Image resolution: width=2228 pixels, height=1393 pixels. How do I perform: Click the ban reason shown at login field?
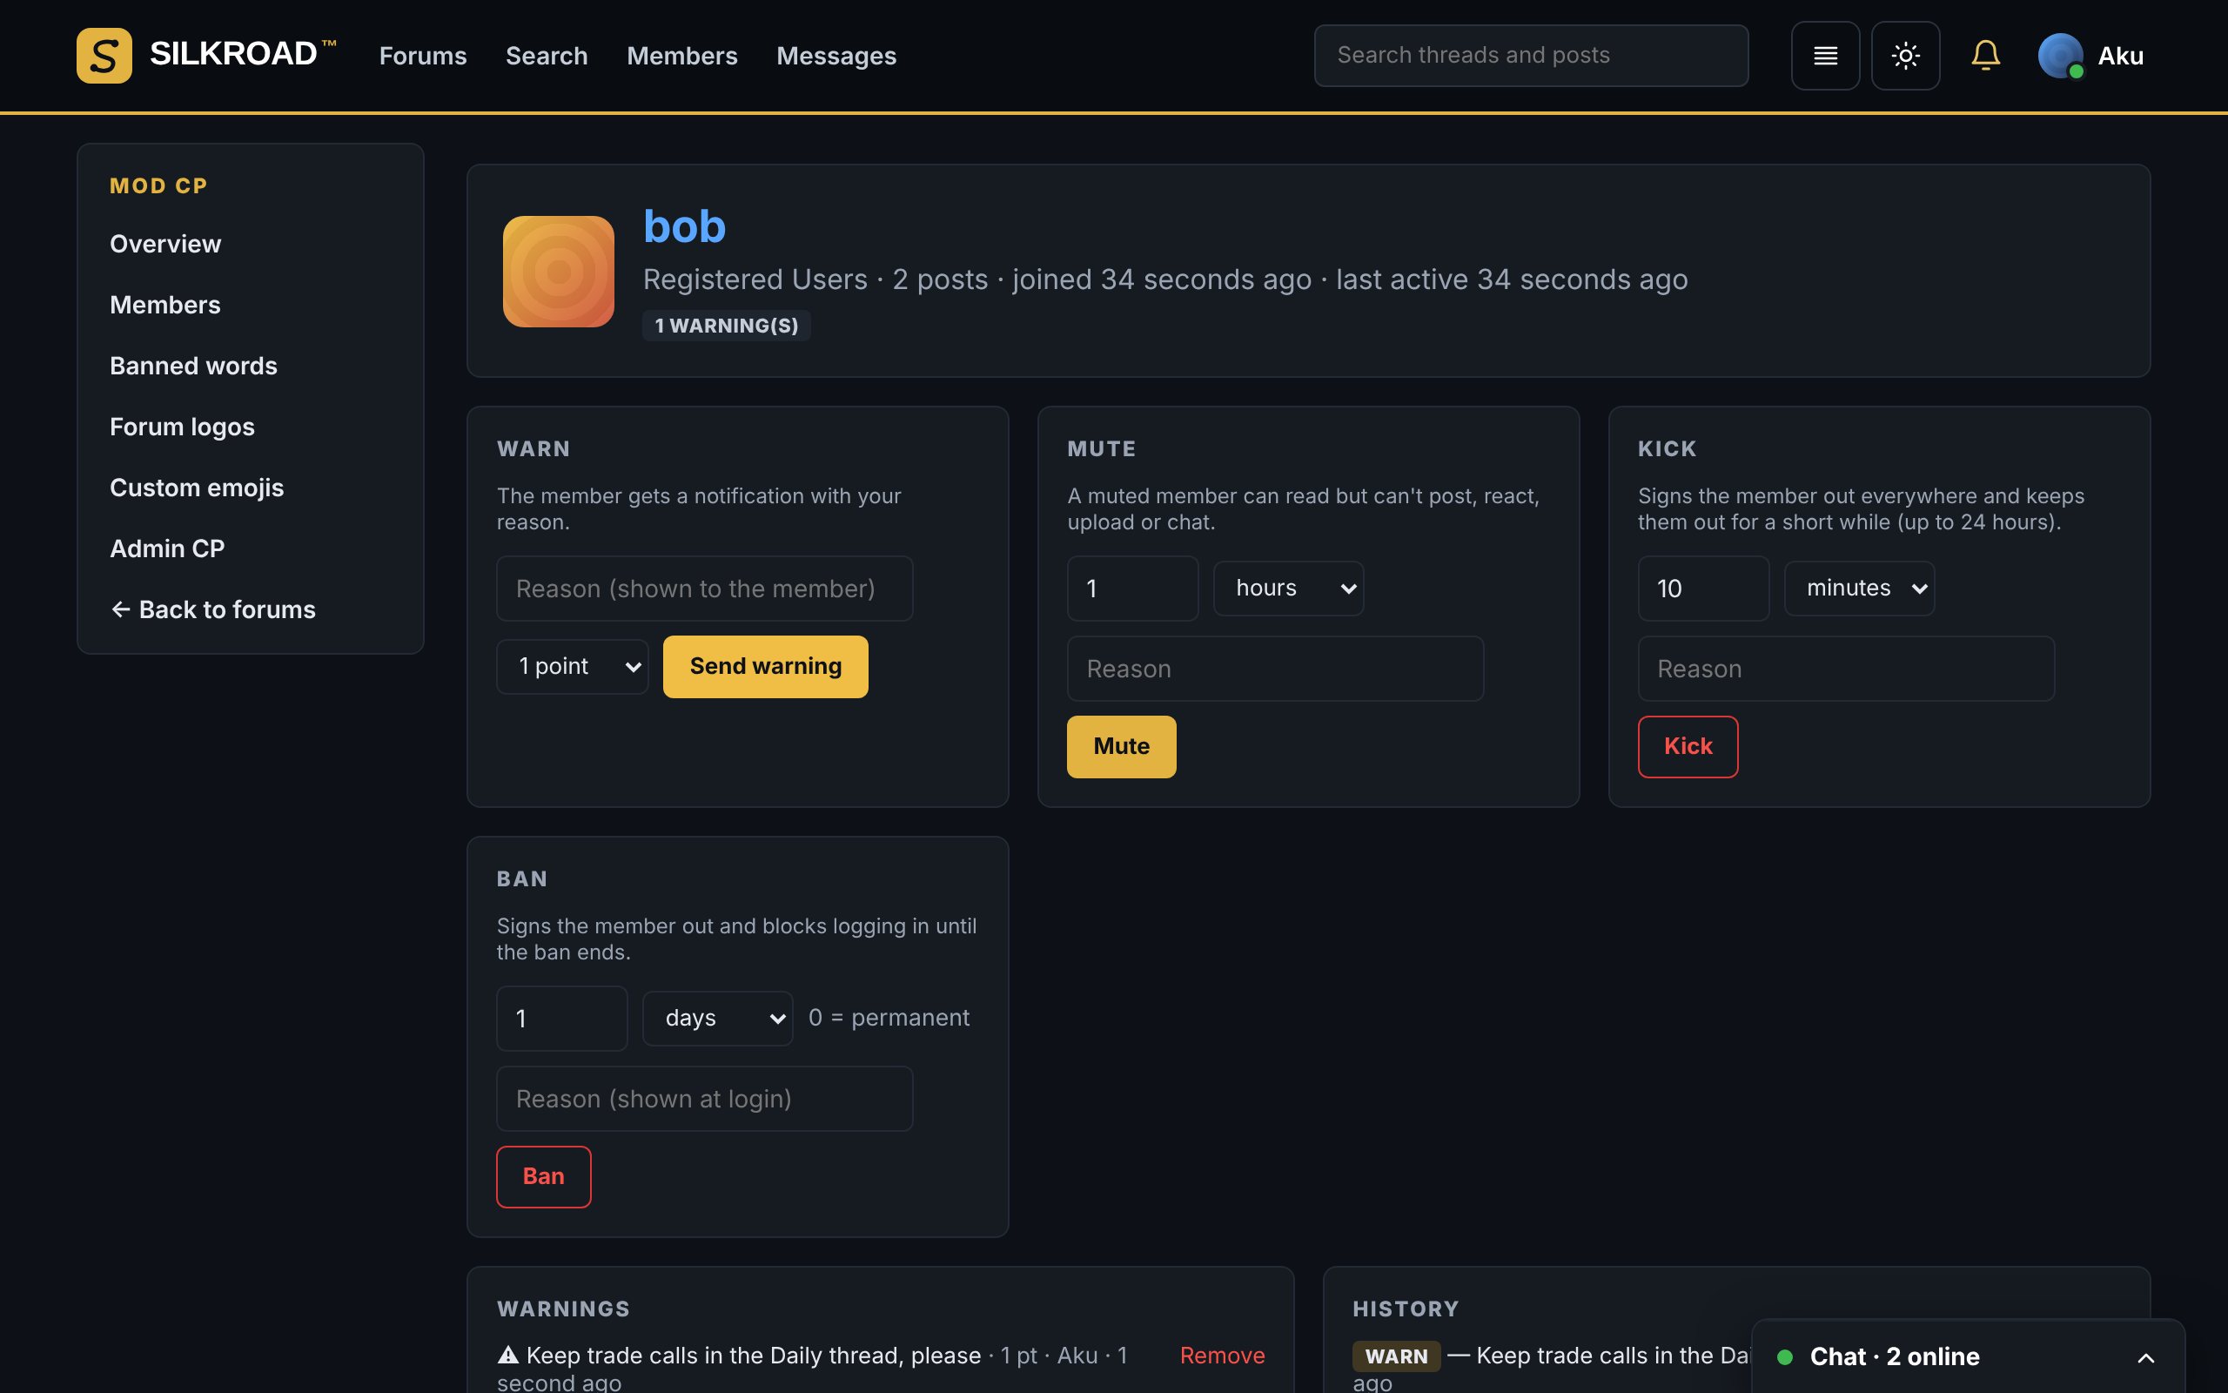[704, 1098]
